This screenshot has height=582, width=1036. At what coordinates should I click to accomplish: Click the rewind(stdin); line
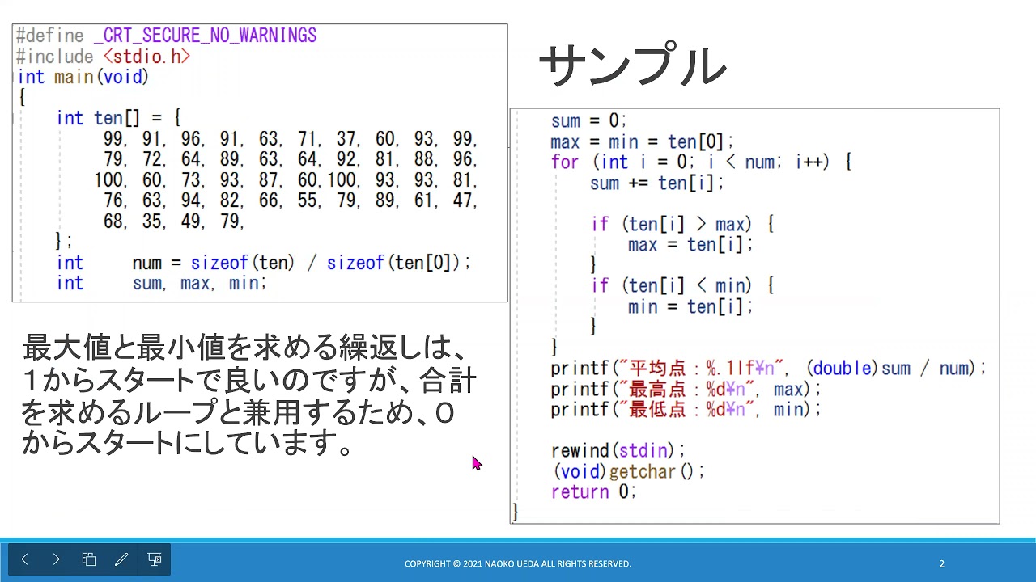pos(618,451)
